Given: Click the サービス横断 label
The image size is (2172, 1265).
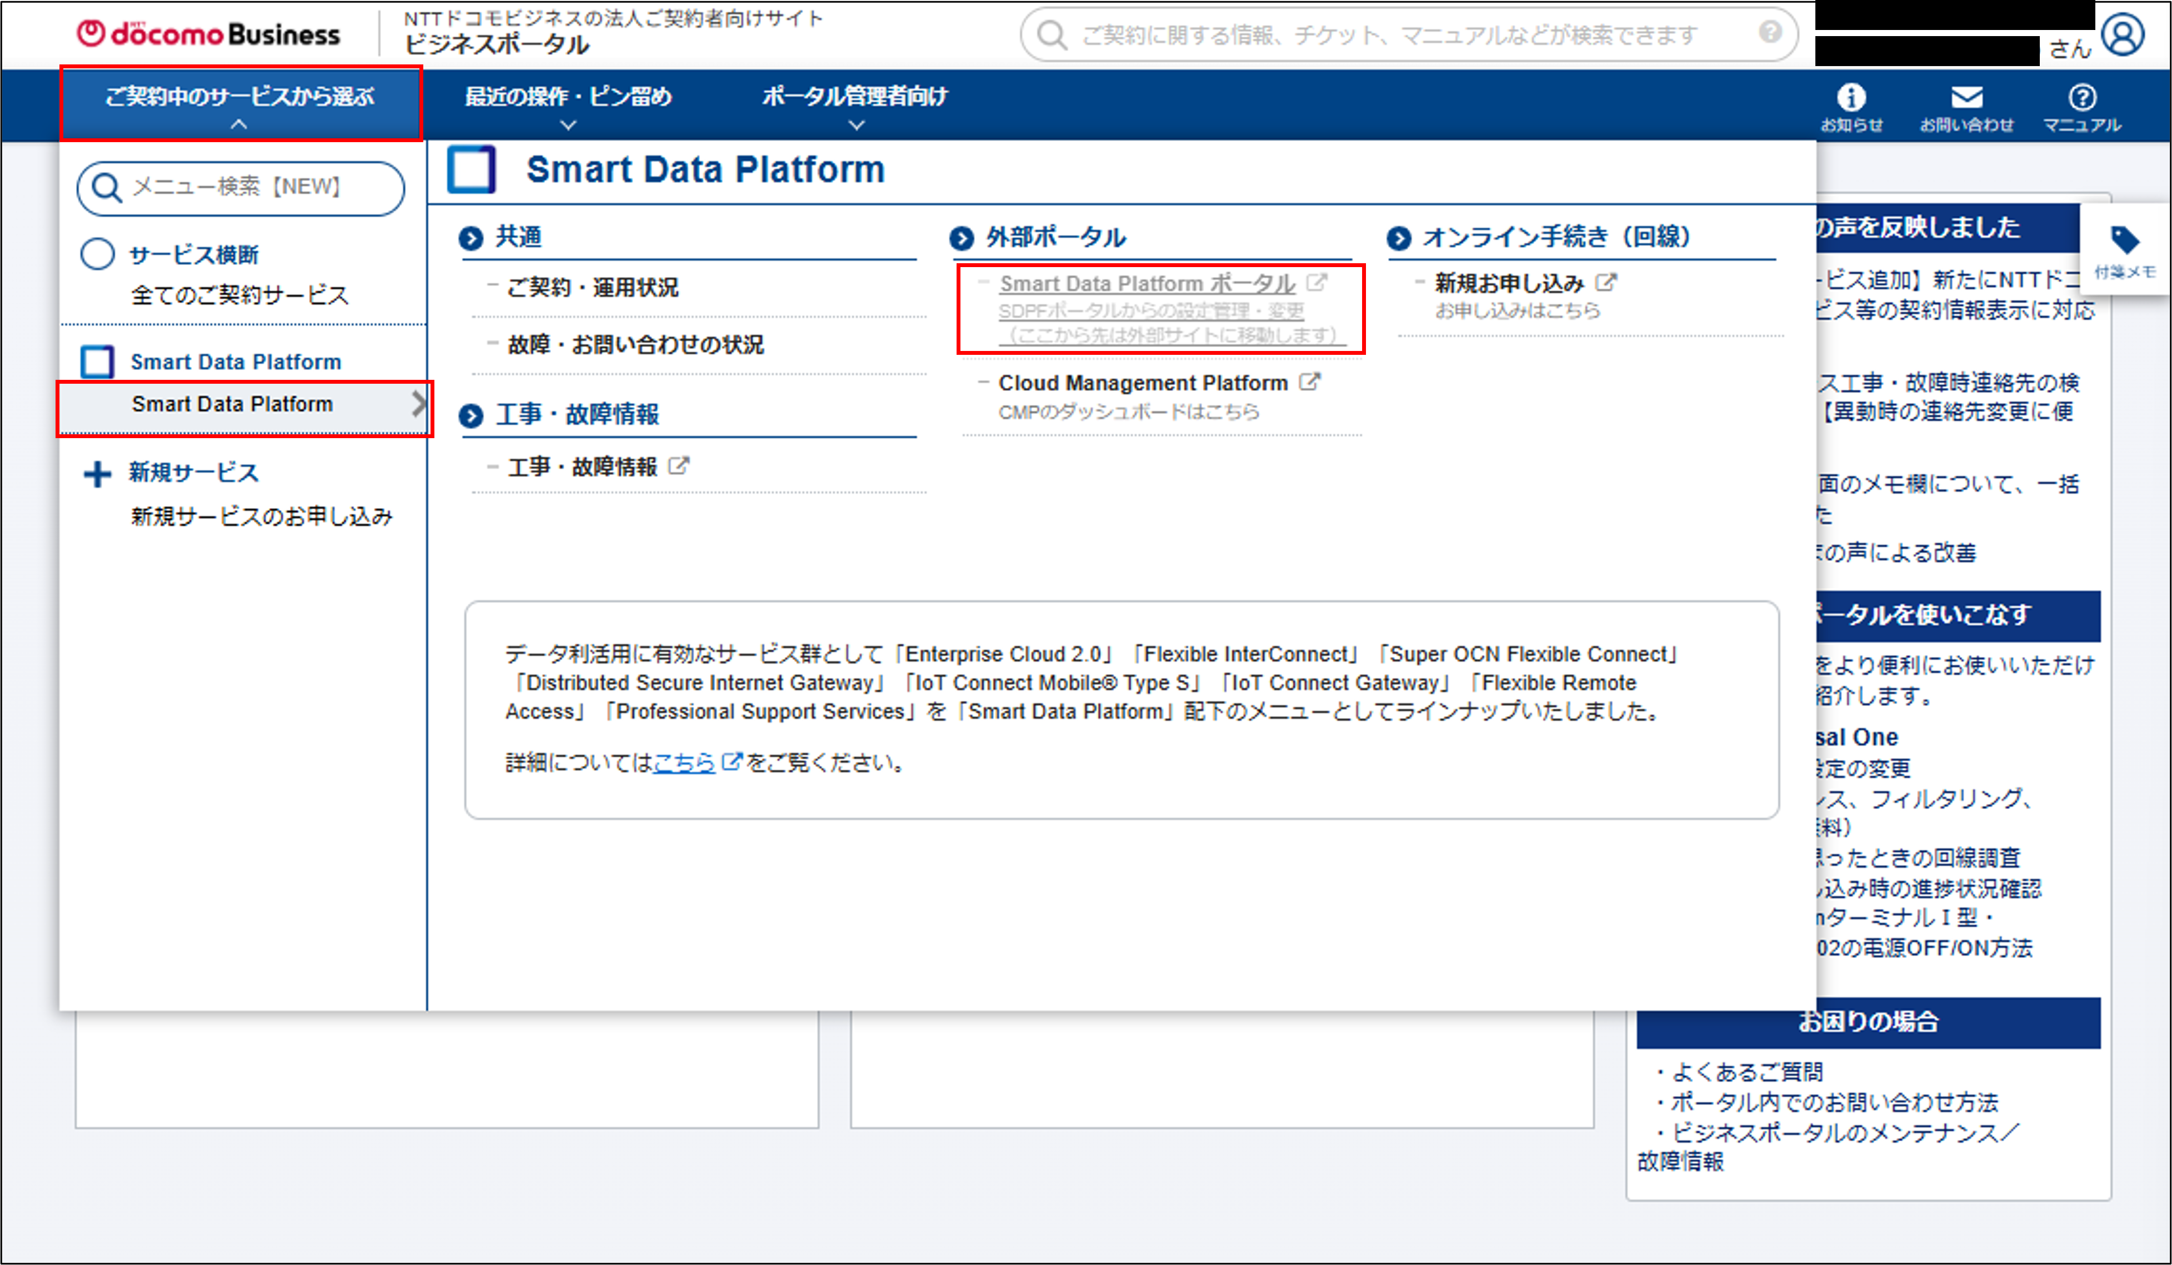Looking at the screenshot, I should point(194,254).
